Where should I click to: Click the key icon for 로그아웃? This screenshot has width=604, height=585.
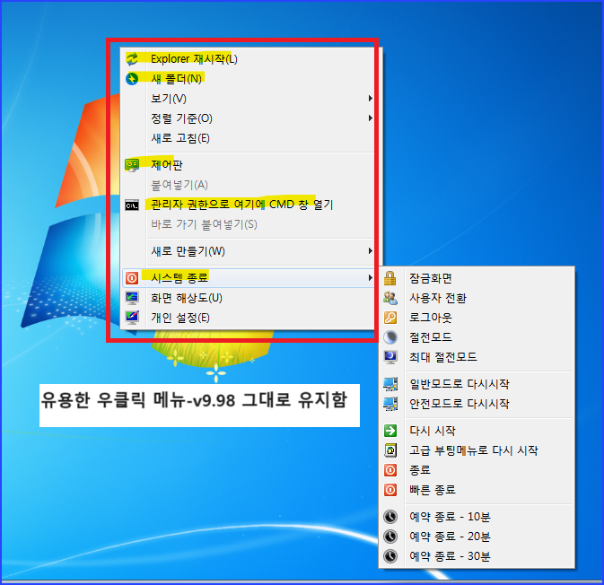click(390, 318)
